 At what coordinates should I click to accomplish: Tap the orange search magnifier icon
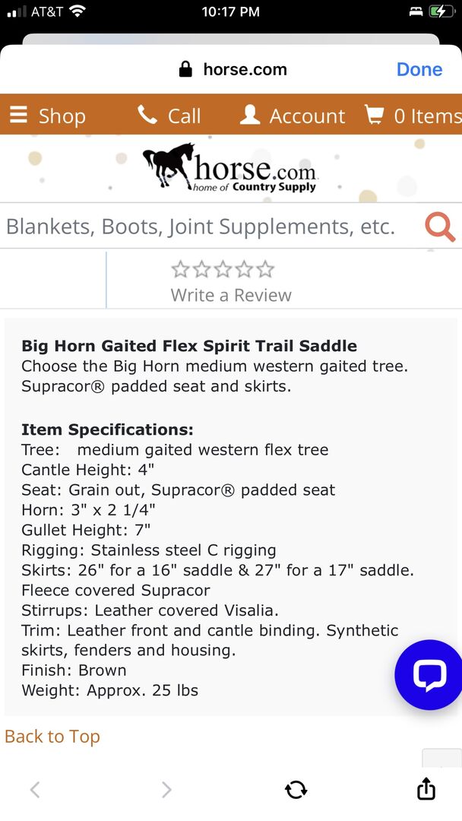440,227
